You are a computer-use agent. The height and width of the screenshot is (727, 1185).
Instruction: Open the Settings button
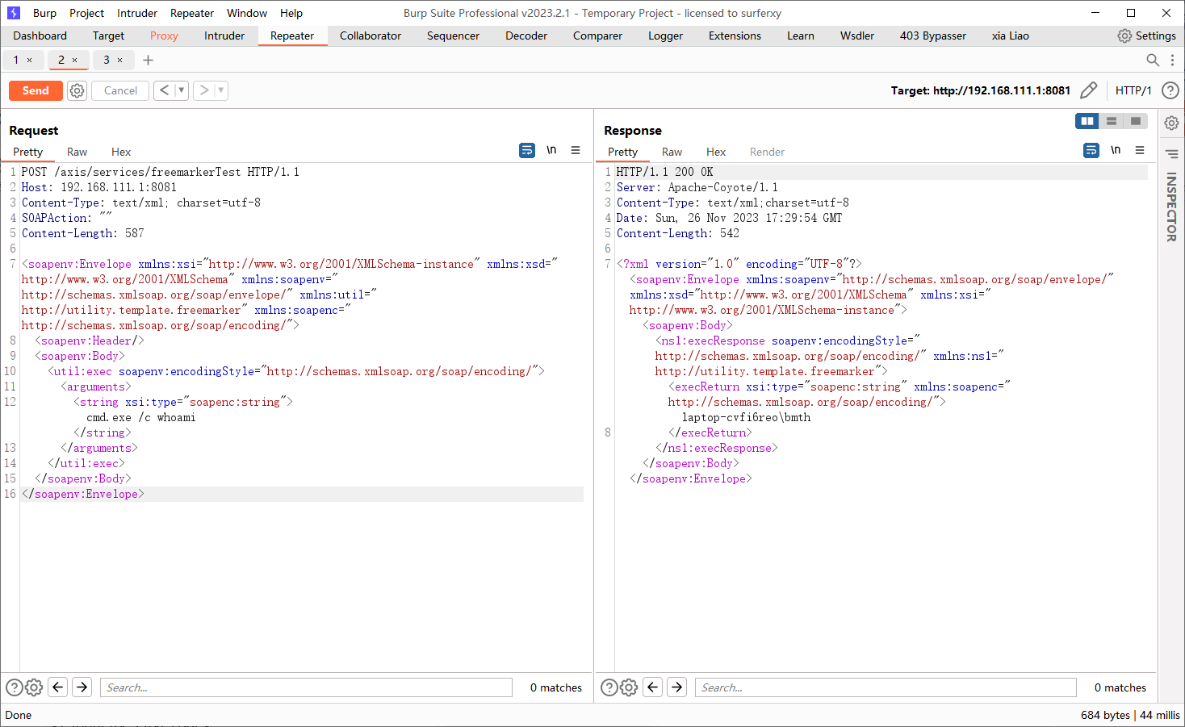1146,36
